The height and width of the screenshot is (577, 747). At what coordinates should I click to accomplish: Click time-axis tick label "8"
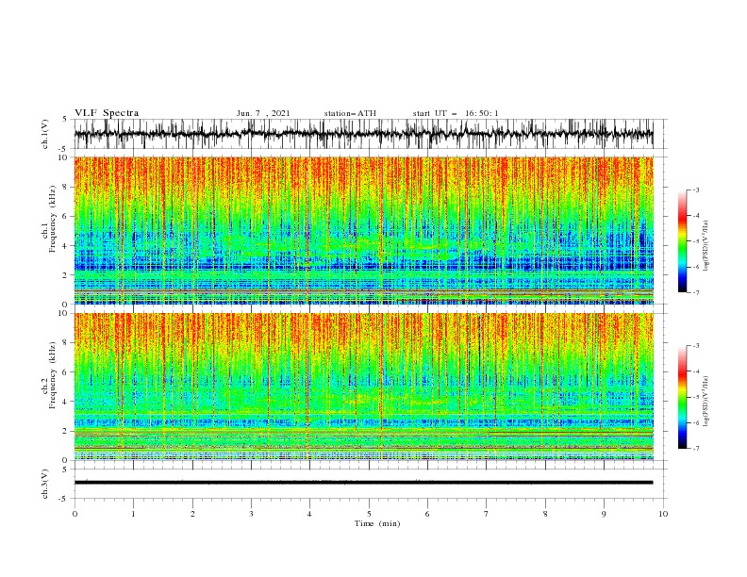coord(545,514)
